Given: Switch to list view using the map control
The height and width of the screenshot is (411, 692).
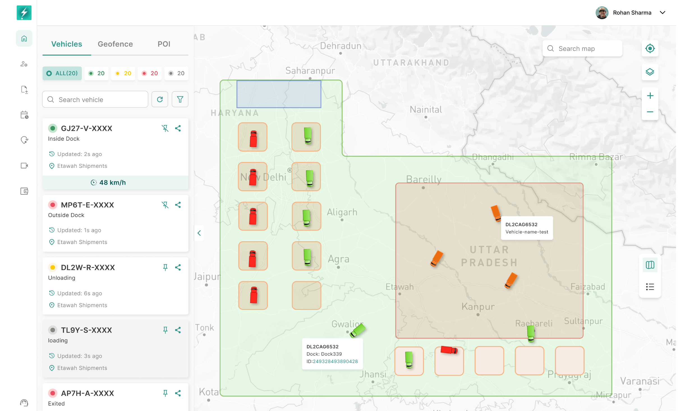Looking at the screenshot, I should click(650, 287).
